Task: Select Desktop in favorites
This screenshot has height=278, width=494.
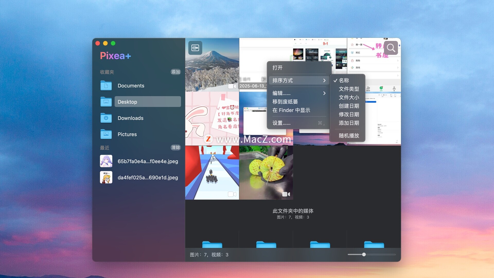Action: coord(148,102)
